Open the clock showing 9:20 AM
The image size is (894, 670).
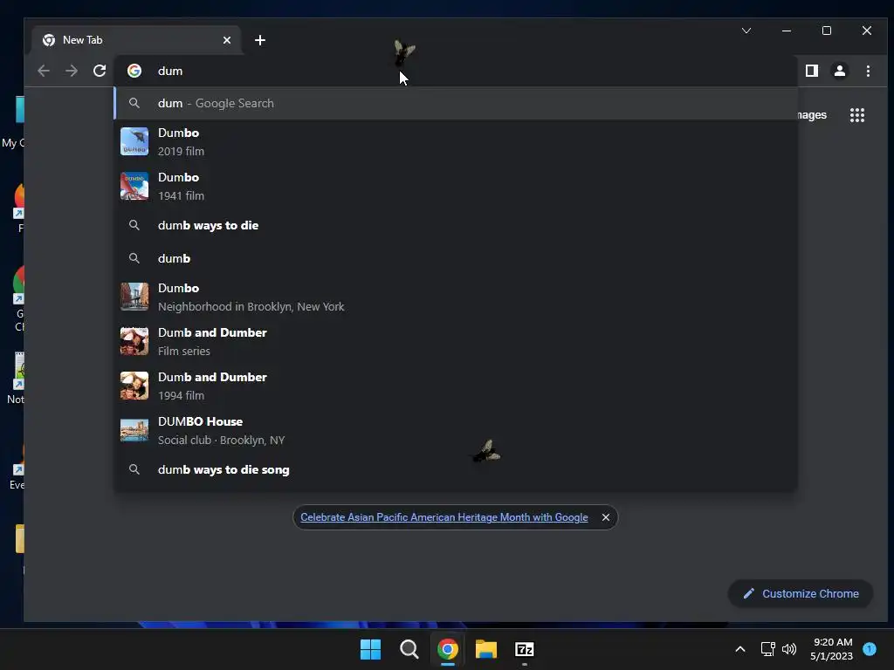coord(832,649)
